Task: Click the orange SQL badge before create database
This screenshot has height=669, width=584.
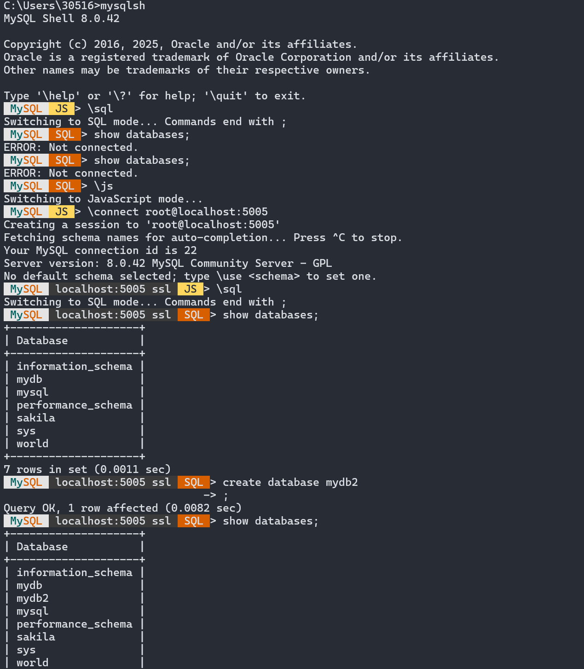Action: (193, 483)
